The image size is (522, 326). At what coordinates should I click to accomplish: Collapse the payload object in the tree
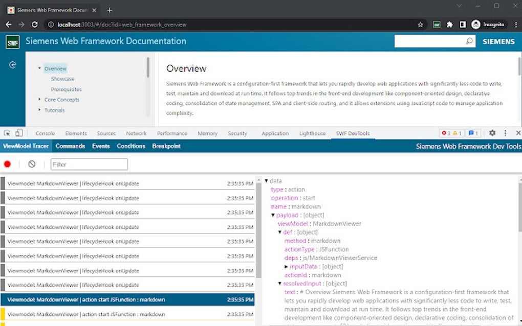[273, 215]
